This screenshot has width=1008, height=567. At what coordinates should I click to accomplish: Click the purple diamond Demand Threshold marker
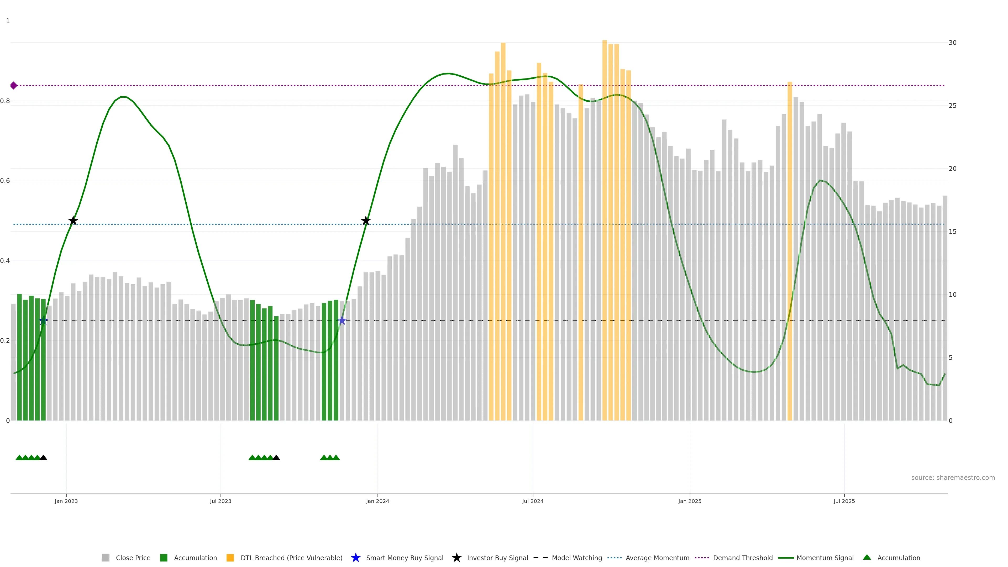[14, 85]
